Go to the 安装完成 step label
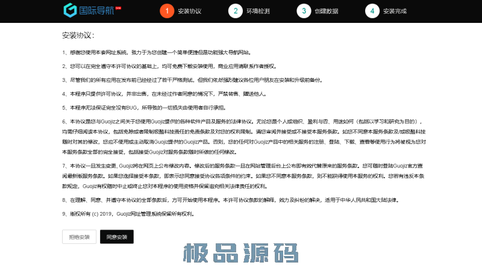This screenshot has height=268, width=482. click(x=395, y=11)
